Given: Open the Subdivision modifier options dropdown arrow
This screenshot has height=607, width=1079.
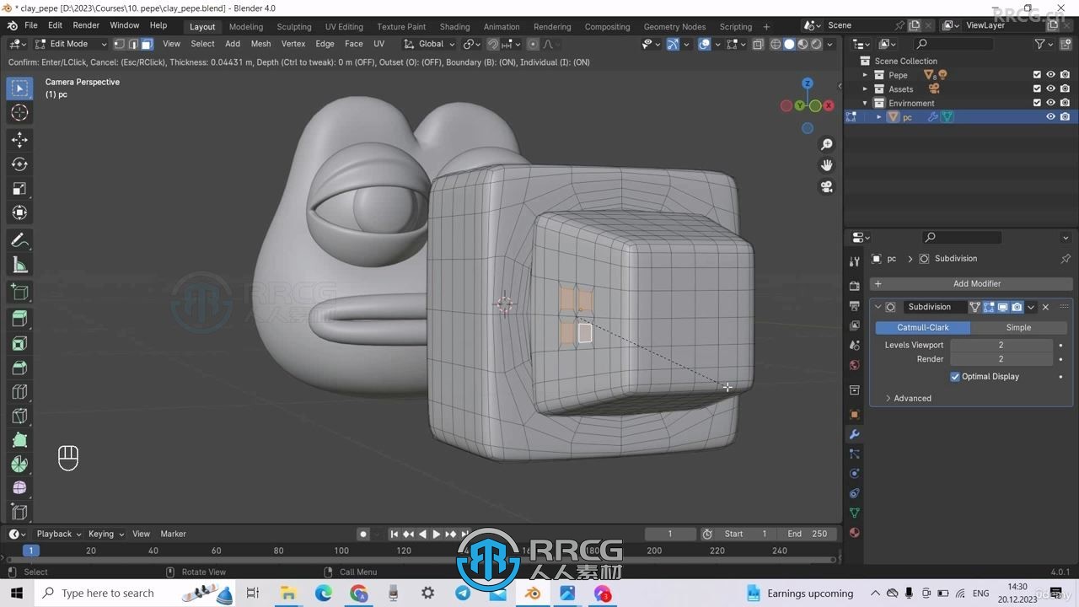Looking at the screenshot, I should tap(1031, 307).
